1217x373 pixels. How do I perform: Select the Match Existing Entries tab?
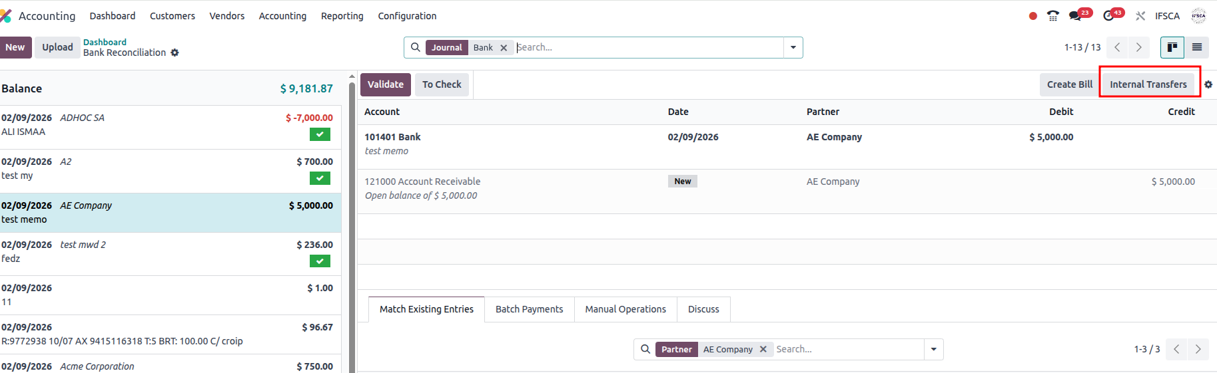(426, 309)
